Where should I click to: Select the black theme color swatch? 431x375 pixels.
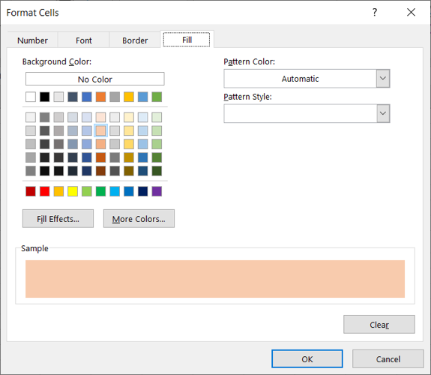tap(44, 97)
